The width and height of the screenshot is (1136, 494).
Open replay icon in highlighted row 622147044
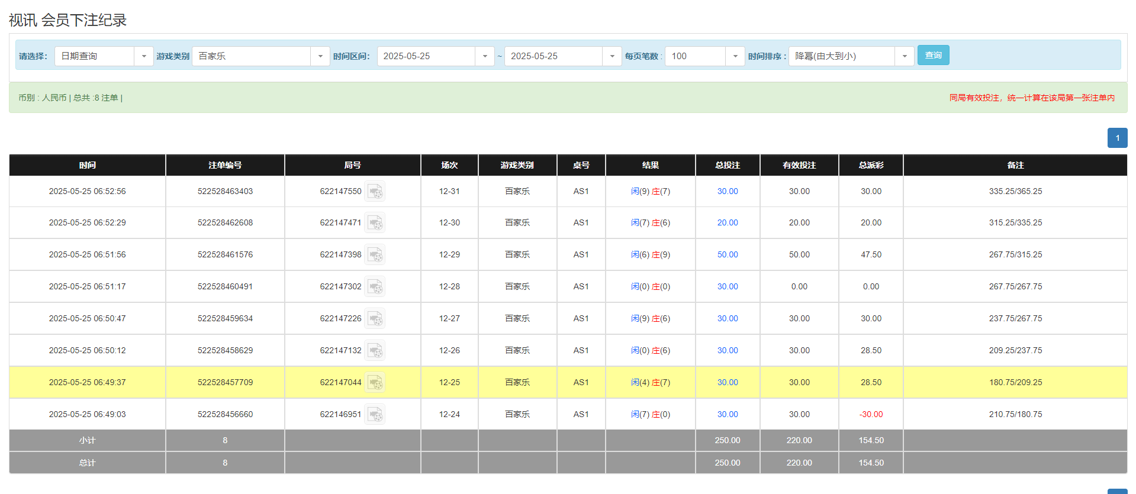point(374,383)
